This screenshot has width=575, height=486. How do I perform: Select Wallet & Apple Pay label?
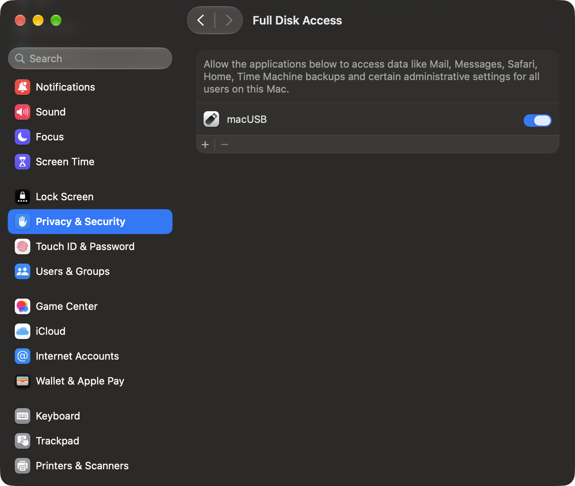[80, 381]
